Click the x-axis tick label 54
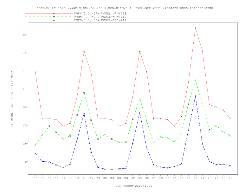This screenshot has height=194, width=251. 161,178
